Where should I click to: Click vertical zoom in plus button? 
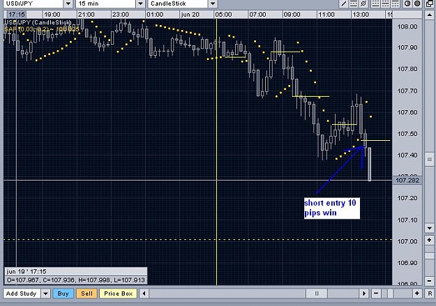(x=429, y=240)
